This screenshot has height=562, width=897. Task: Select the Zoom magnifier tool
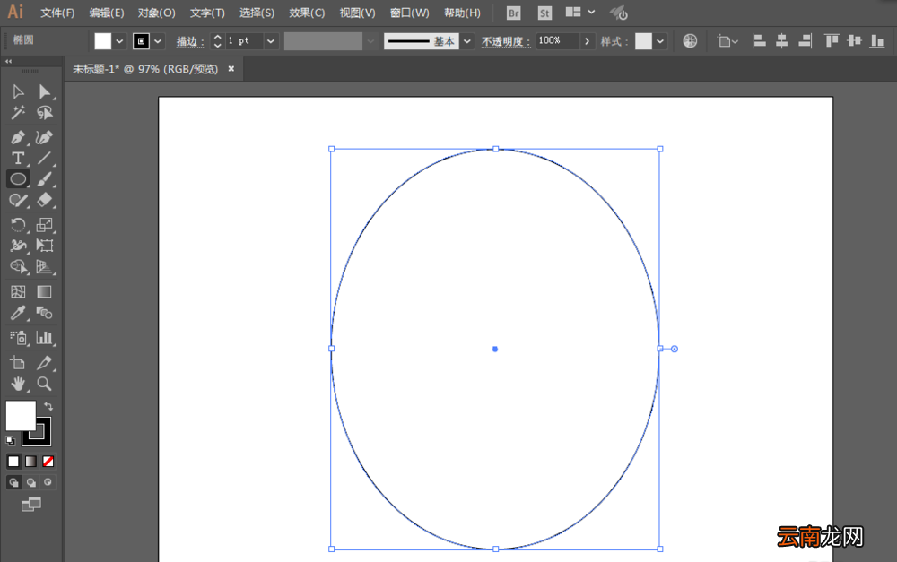point(45,384)
